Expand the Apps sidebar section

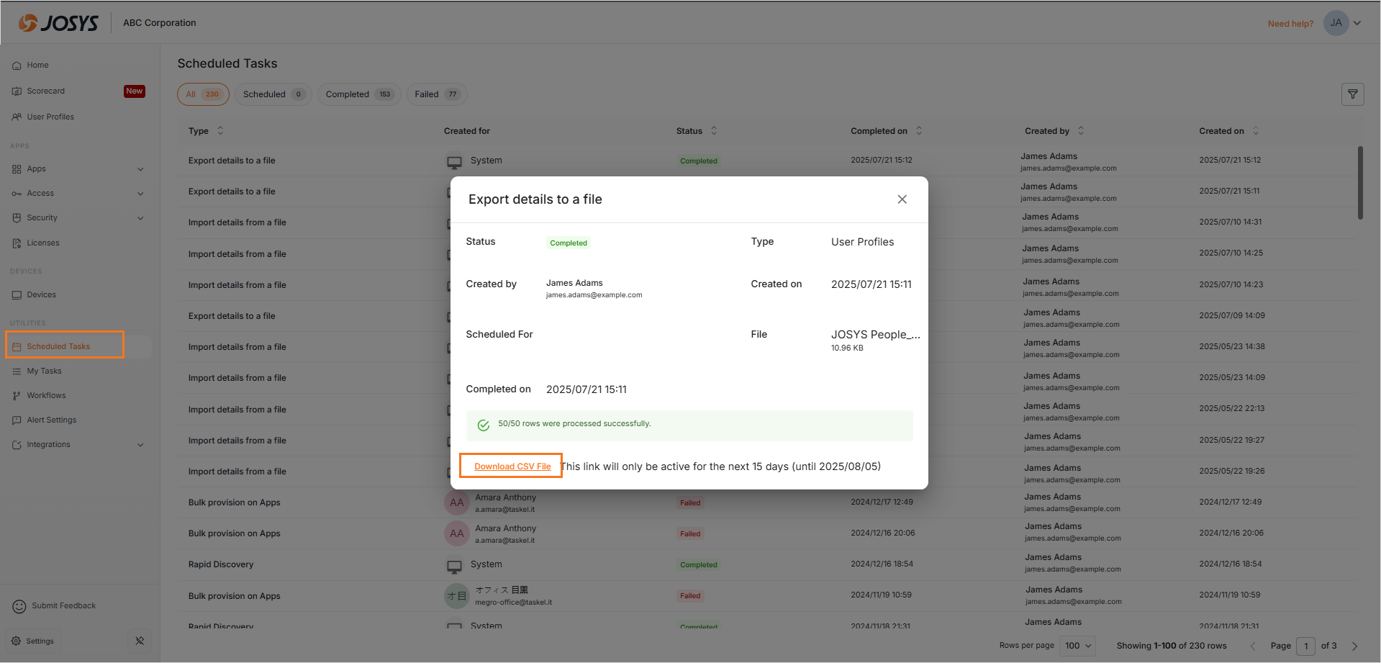[140, 169]
